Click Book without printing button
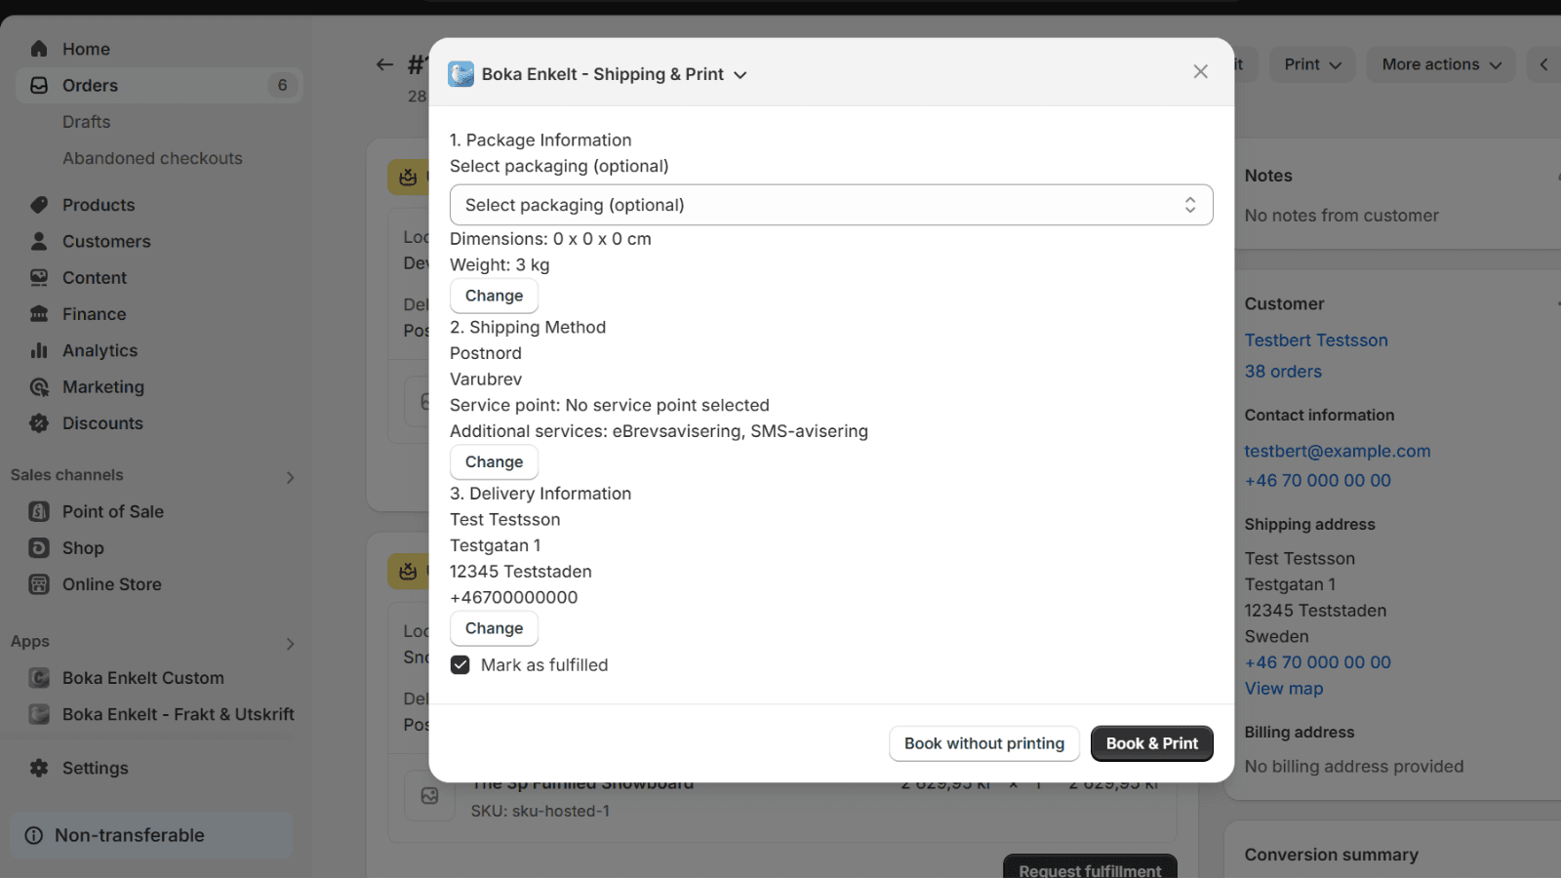This screenshot has width=1561, height=878. [983, 743]
